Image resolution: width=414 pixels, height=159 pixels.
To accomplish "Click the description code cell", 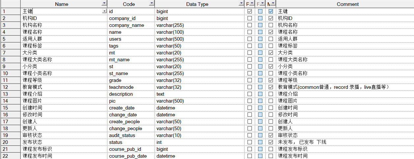I will click(x=132, y=94).
